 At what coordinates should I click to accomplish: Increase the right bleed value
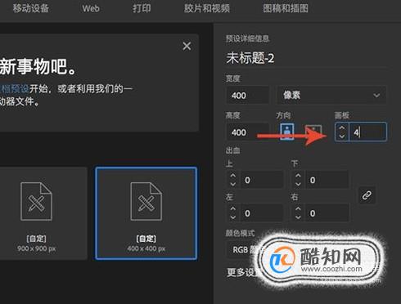pyautogui.click(x=298, y=209)
